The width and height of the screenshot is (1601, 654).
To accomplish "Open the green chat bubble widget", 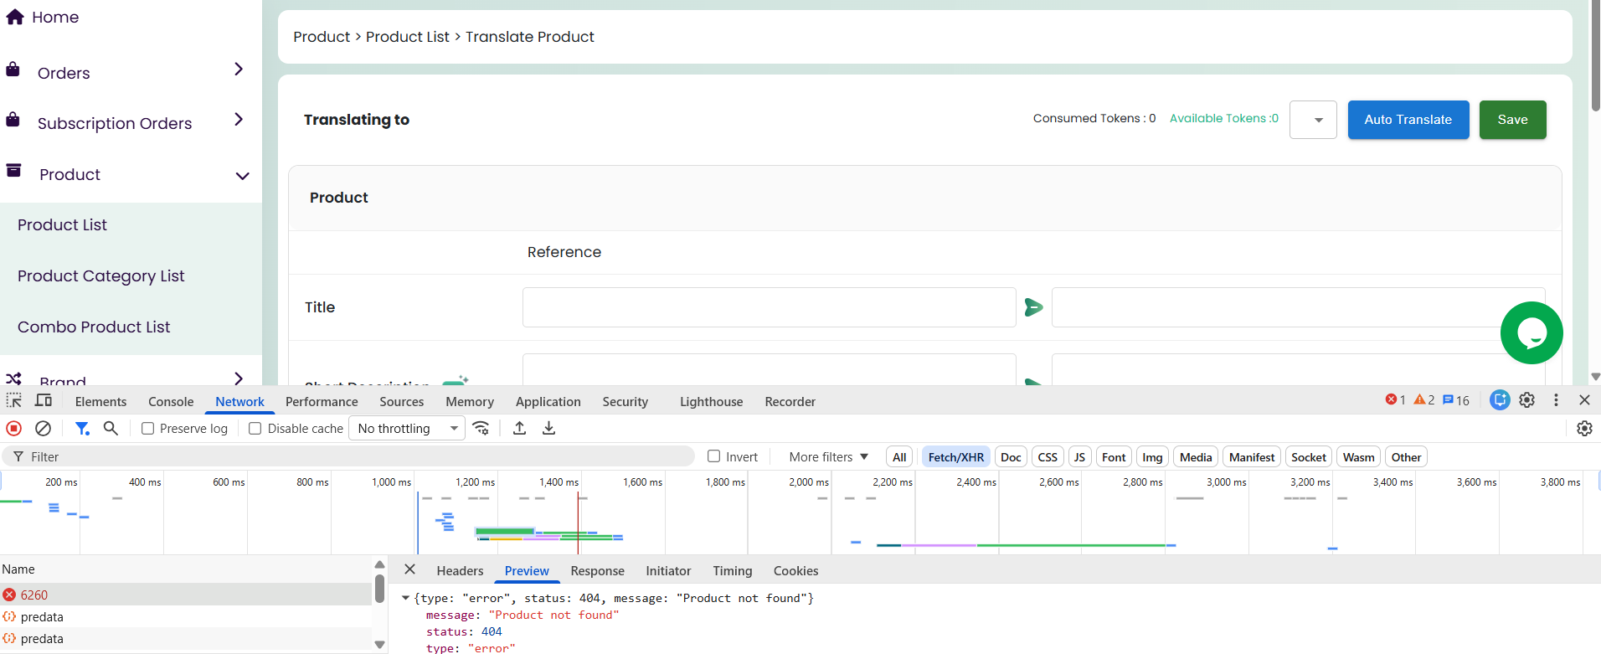I will (x=1532, y=332).
